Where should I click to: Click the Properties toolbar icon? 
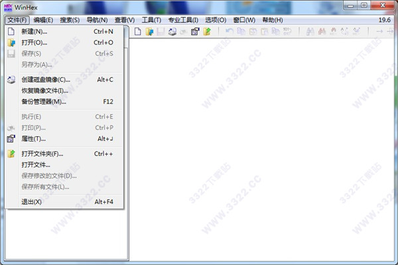195,31
